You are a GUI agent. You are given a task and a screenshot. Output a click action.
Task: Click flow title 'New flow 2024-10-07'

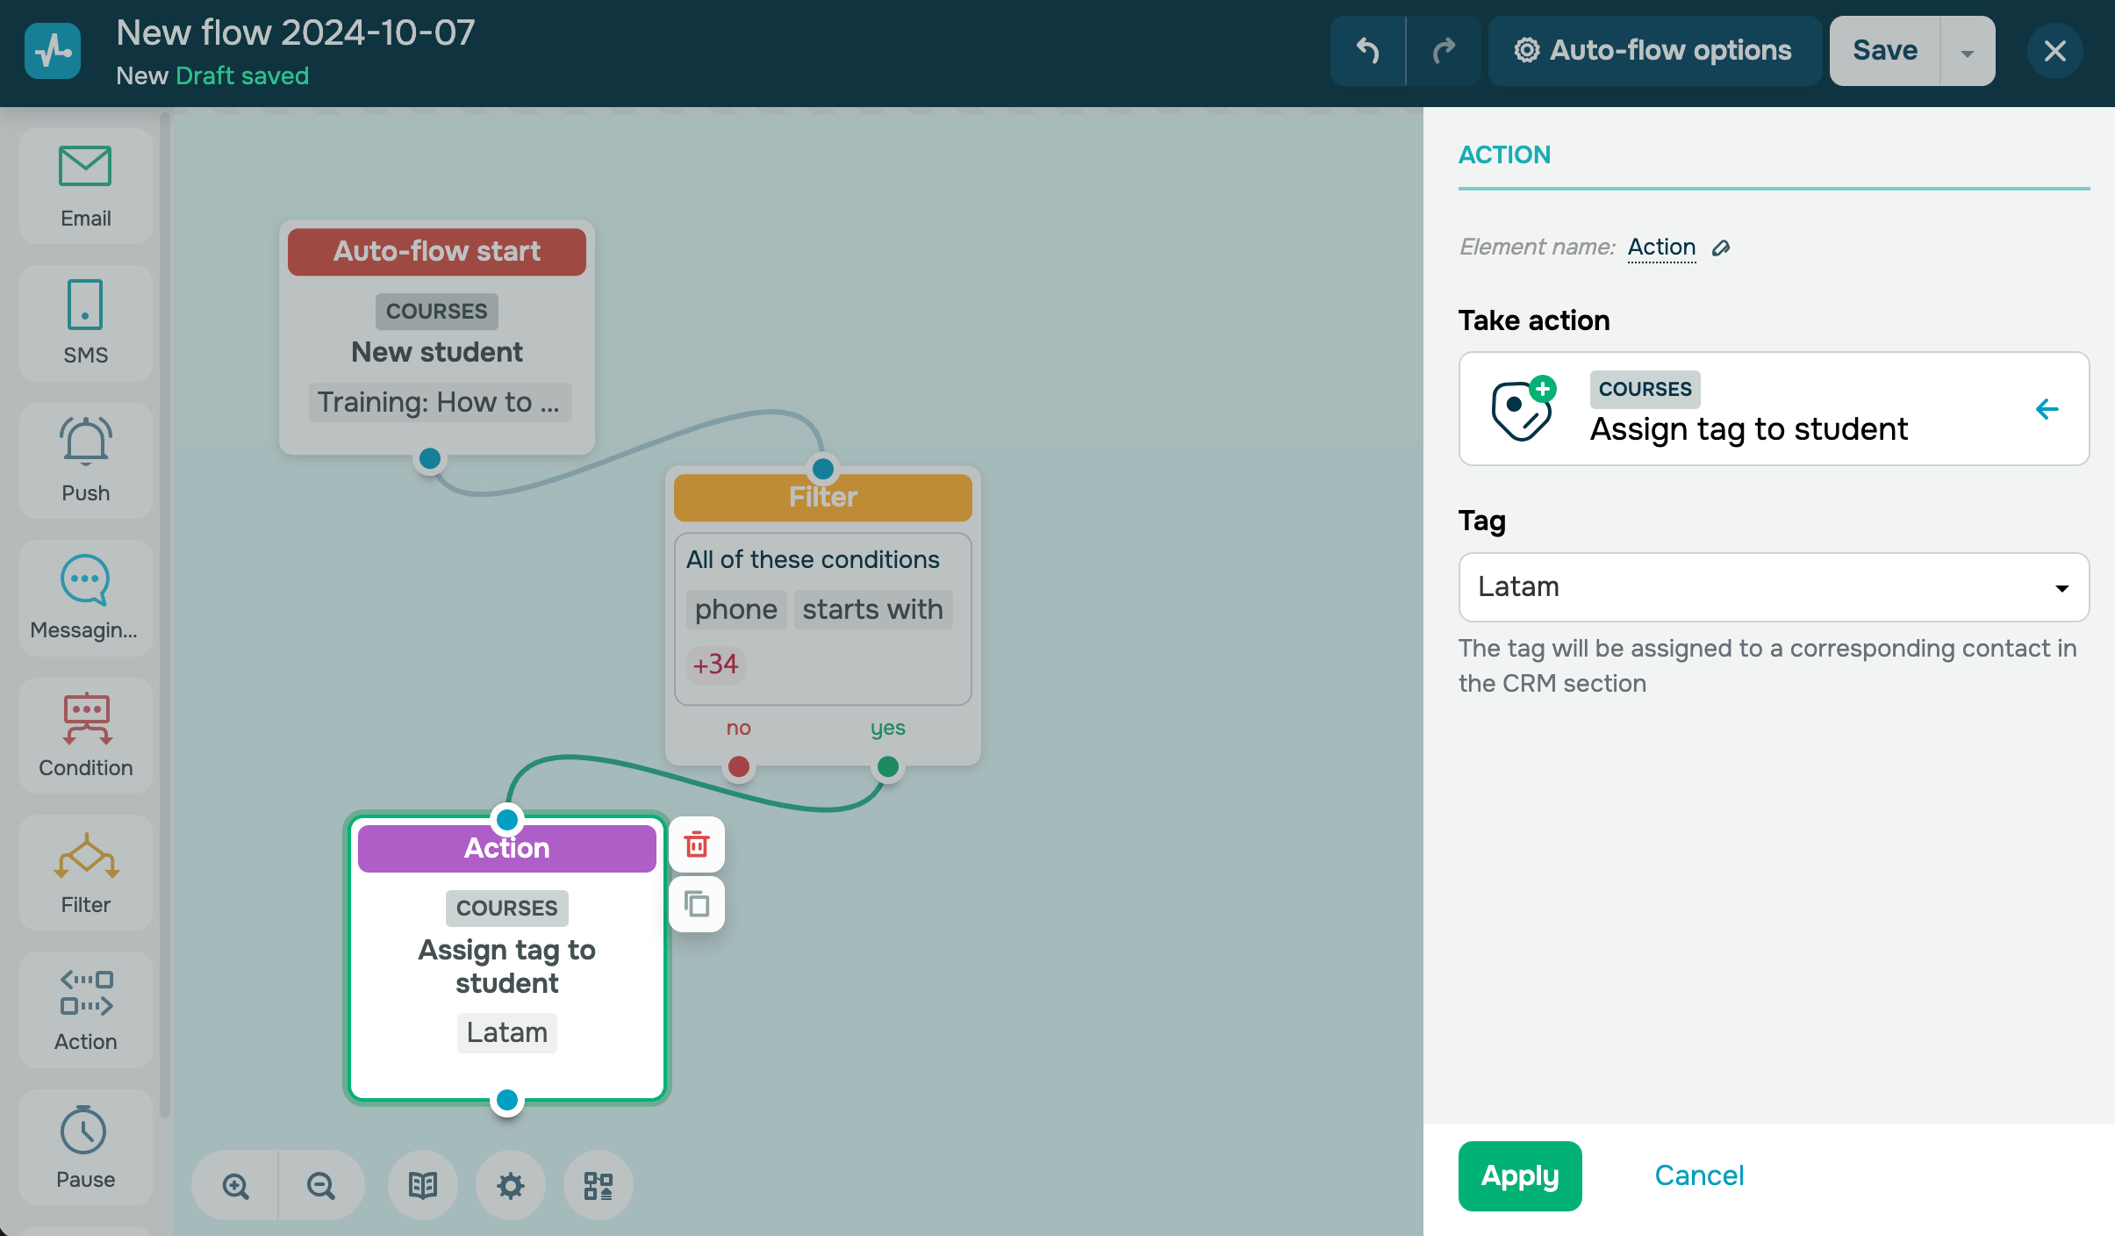pos(296,33)
